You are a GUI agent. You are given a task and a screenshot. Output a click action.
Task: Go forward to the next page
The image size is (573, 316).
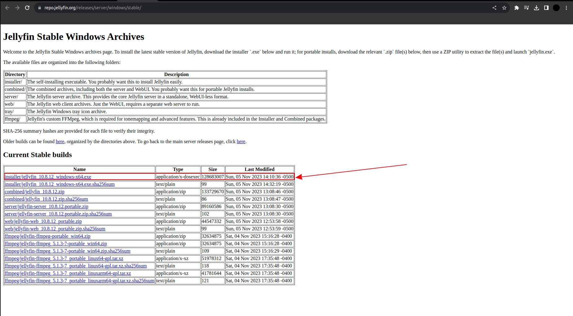17,8
